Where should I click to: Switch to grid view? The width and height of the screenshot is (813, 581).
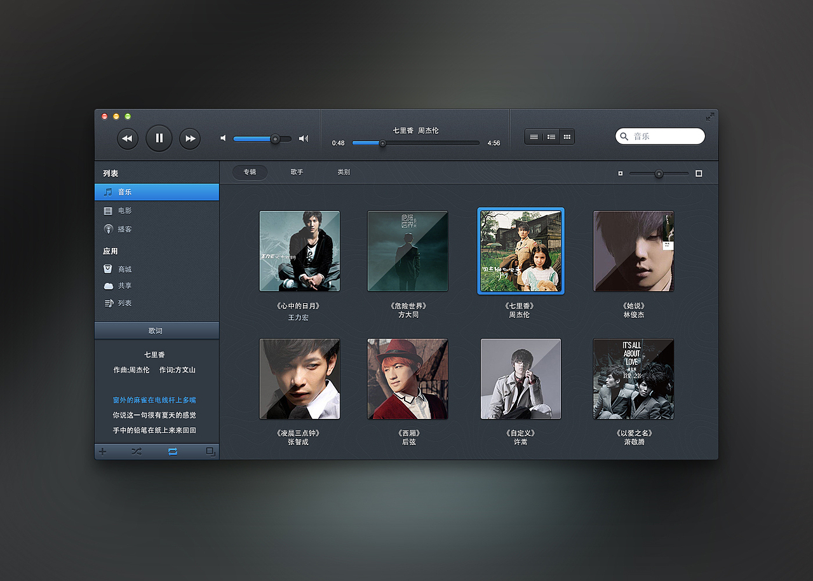[x=567, y=137]
